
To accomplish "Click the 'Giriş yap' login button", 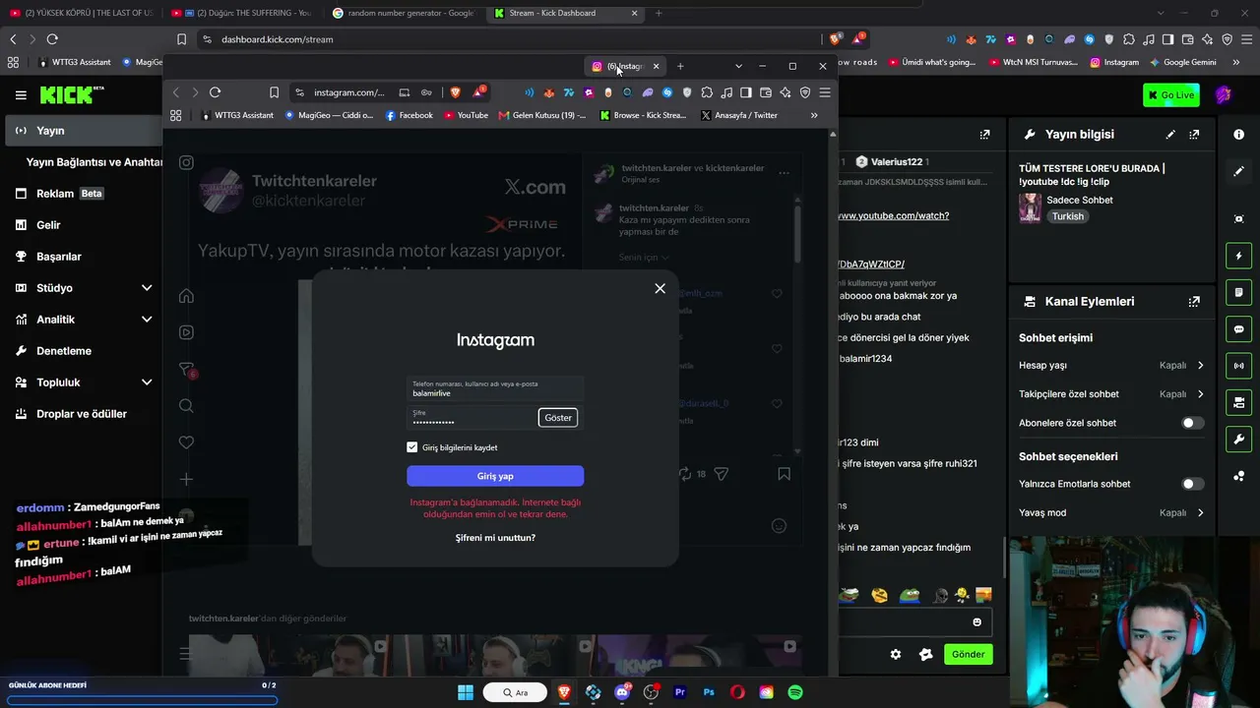I will pos(495,476).
